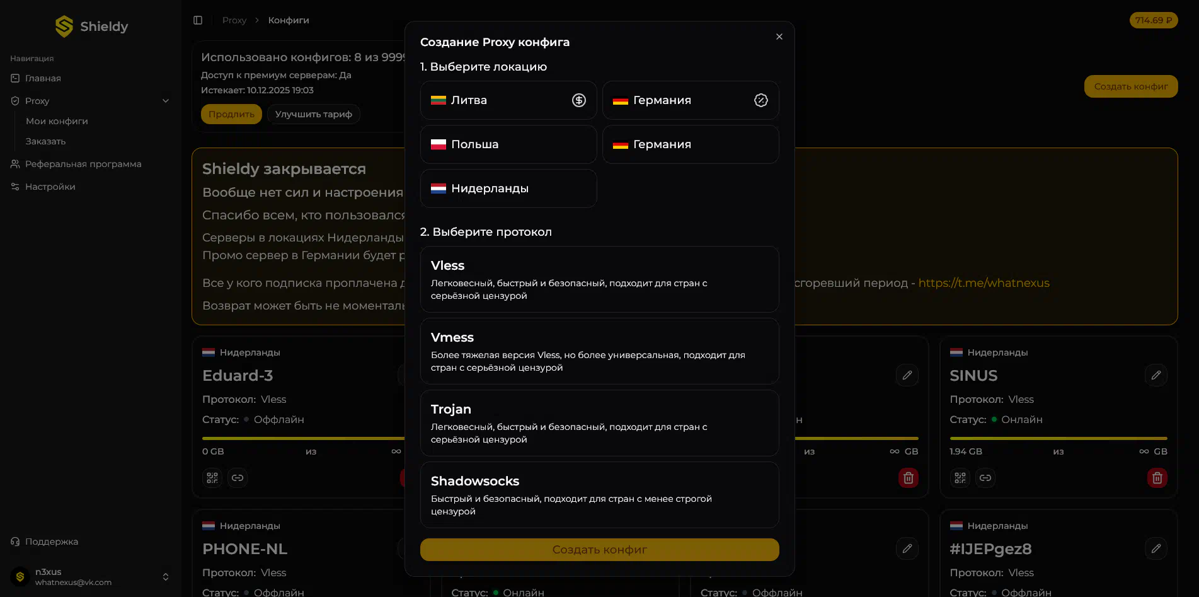Viewport: 1199px width, 597px height.
Task: Expand the Proxy navigation section
Action: click(x=166, y=101)
